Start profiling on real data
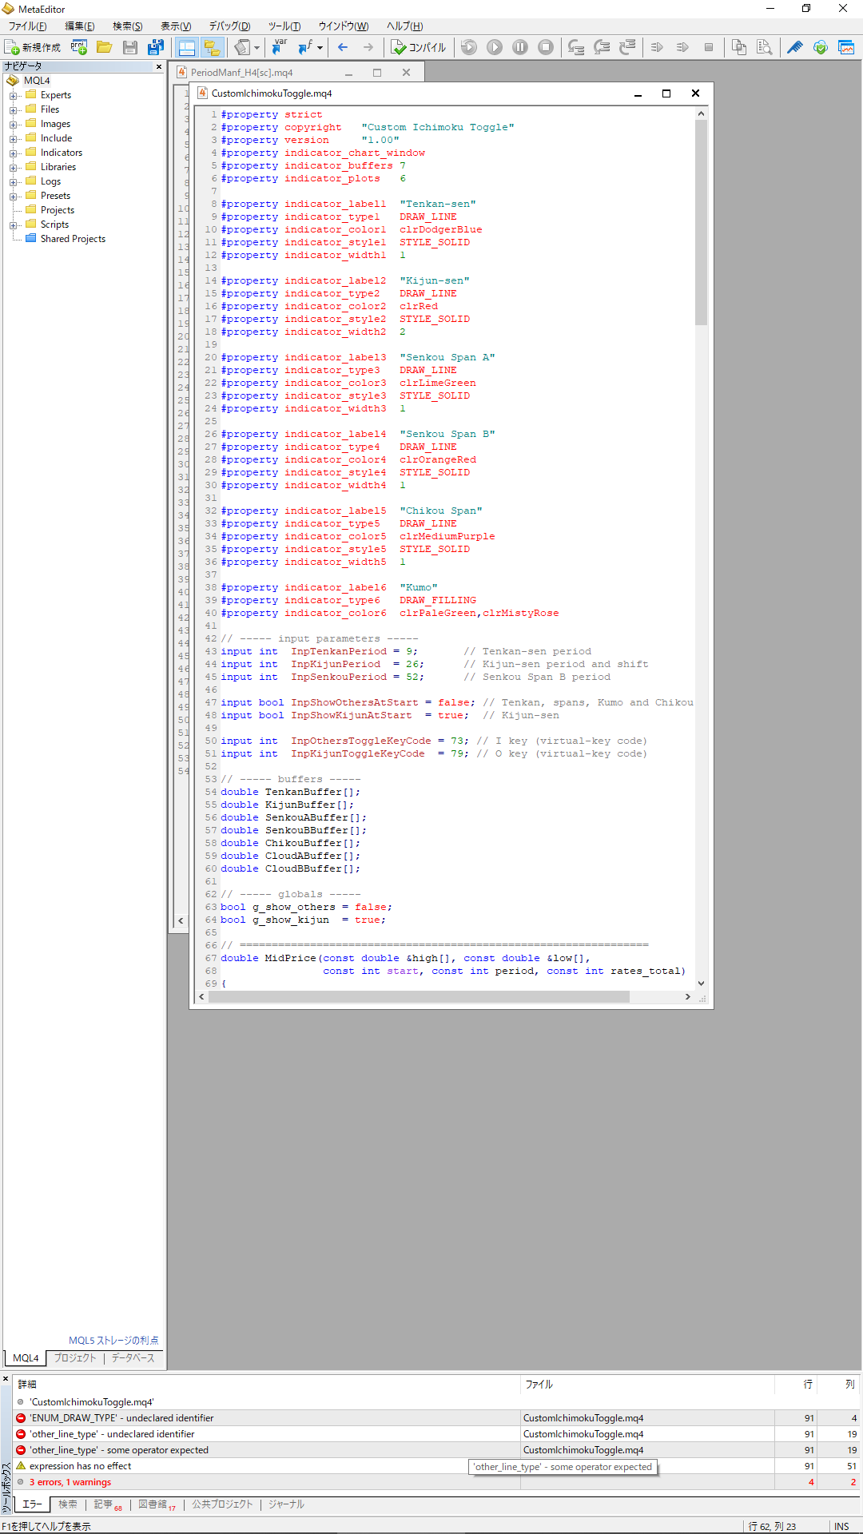Screen dimensions: 863x1534 [657, 48]
